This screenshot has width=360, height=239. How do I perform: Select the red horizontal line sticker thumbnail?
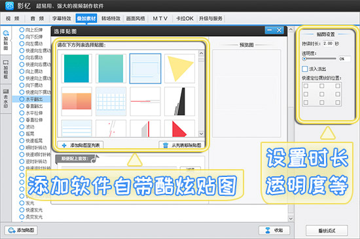[x=145, y=101]
